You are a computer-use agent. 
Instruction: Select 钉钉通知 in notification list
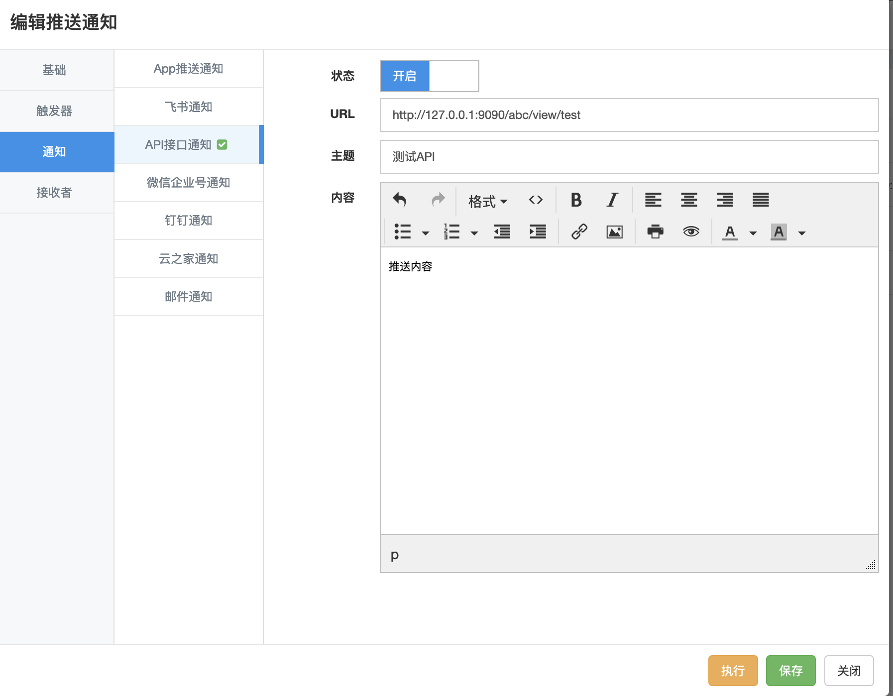(x=189, y=221)
